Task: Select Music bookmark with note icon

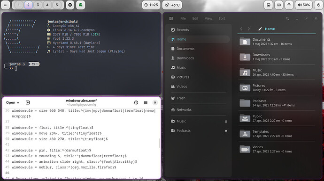Action: pyautogui.click(x=198, y=68)
